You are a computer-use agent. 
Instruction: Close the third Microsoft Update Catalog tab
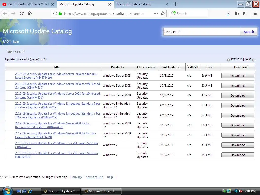click(167, 4)
